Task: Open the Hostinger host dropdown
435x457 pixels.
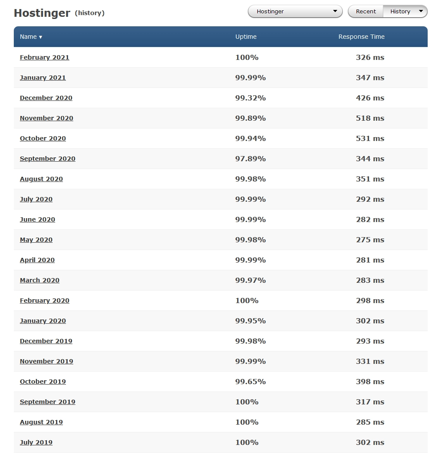Action: click(295, 12)
